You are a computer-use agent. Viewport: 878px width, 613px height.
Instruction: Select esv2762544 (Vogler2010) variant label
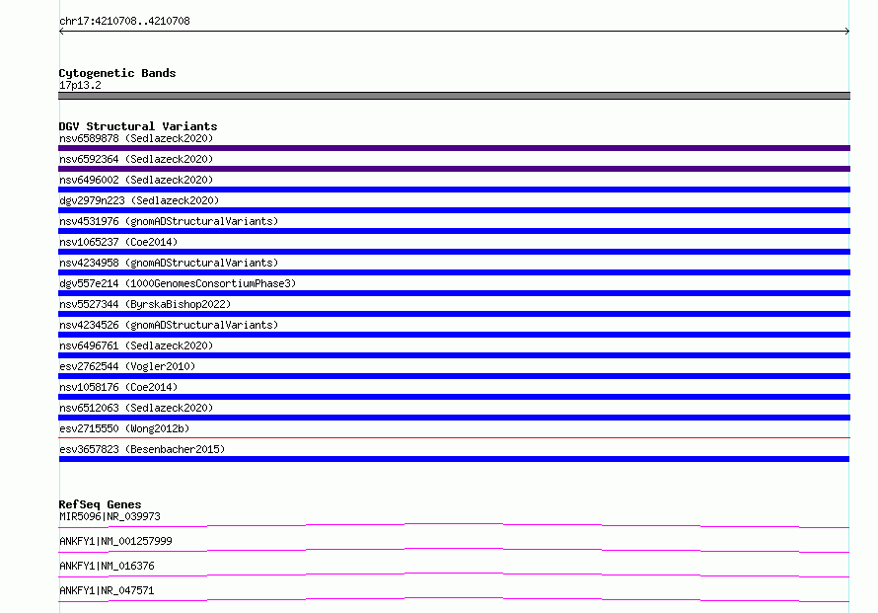[x=127, y=366]
